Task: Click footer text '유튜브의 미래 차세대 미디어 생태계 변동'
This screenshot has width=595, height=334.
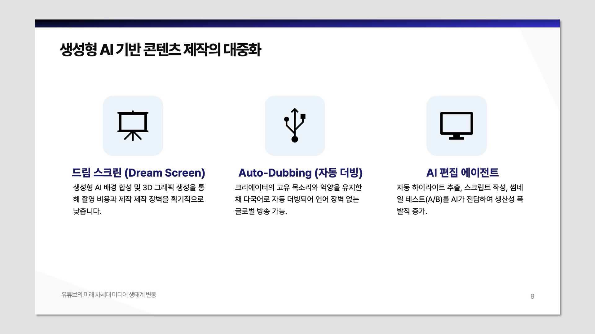Action: [x=109, y=295]
